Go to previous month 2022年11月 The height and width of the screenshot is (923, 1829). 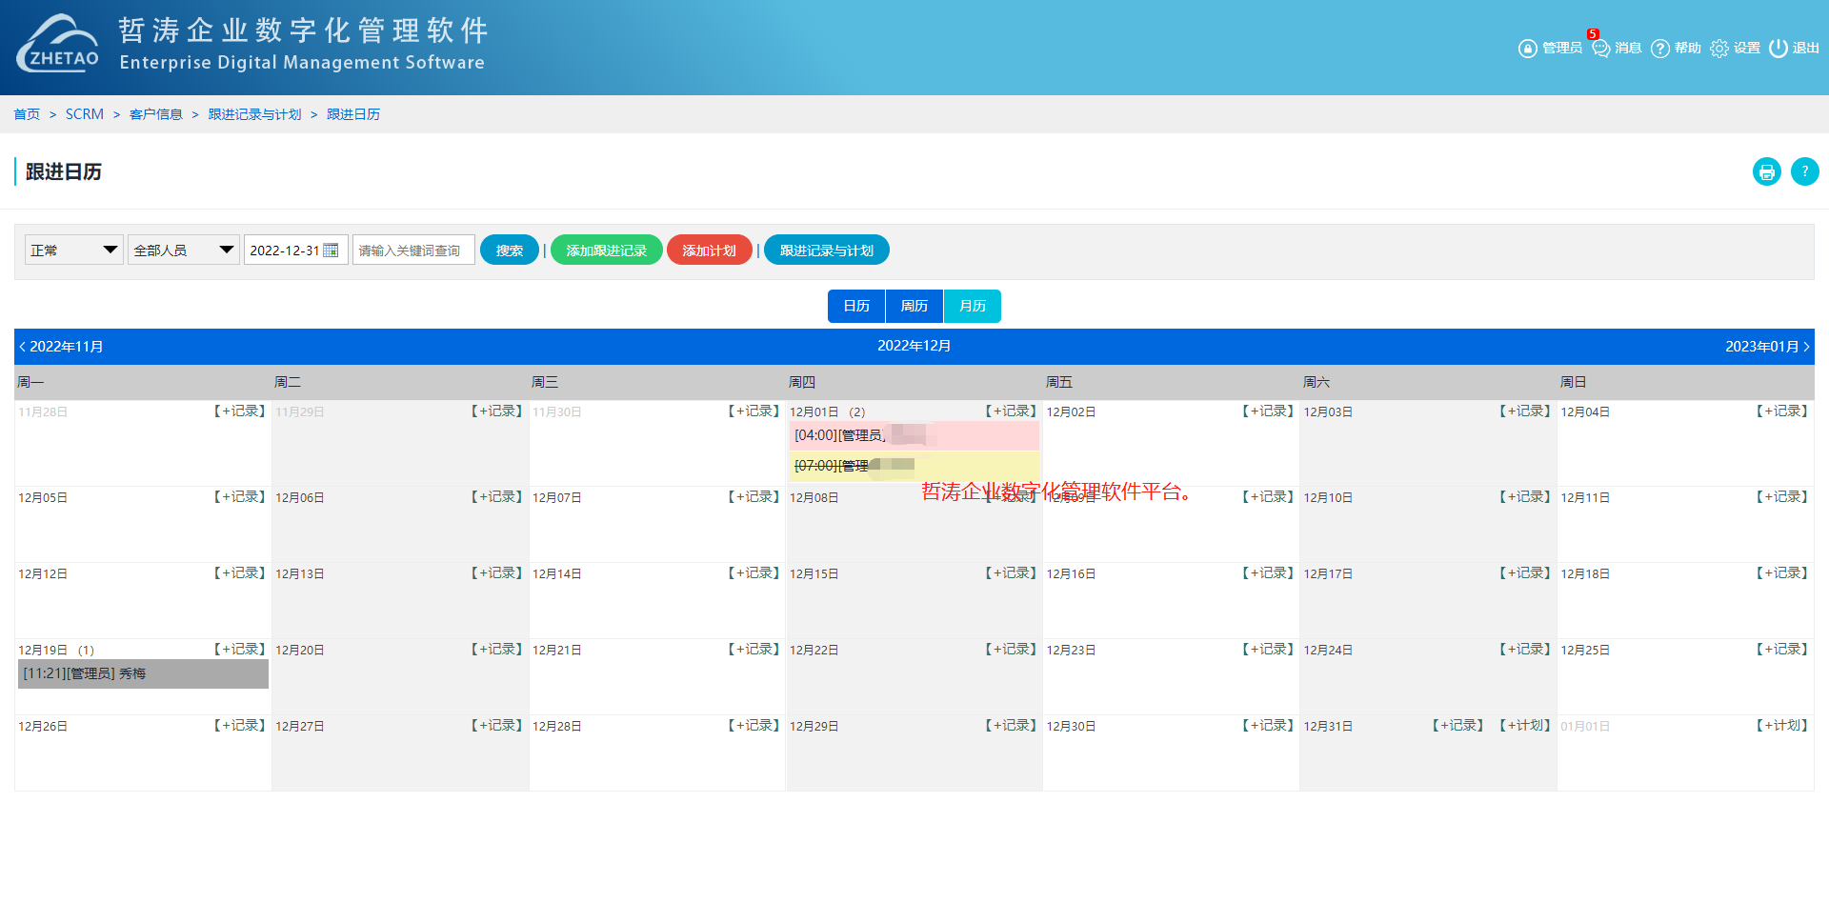[x=62, y=347]
